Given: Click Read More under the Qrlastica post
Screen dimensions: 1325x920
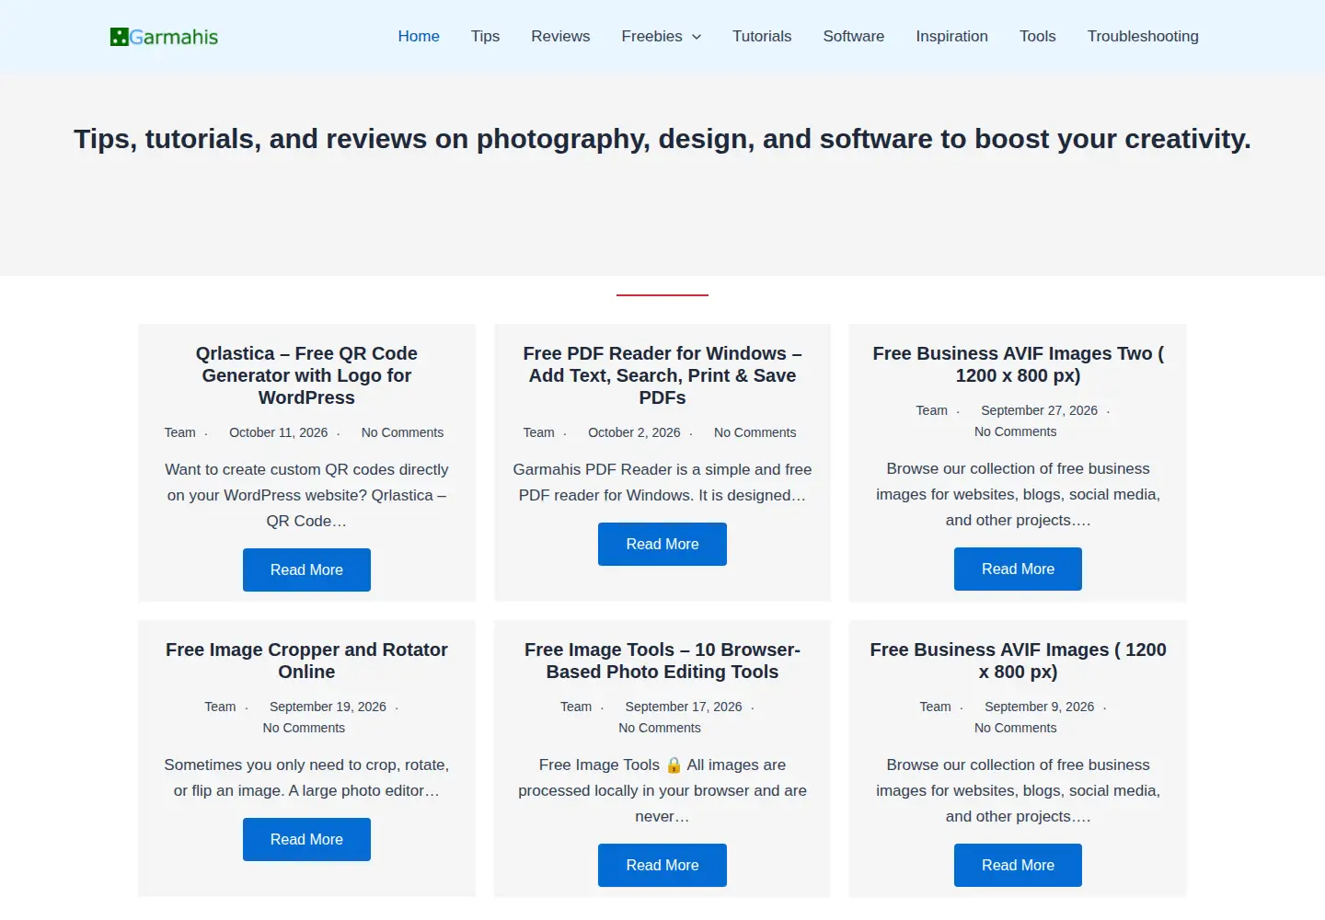Looking at the screenshot, I should 306,569.
